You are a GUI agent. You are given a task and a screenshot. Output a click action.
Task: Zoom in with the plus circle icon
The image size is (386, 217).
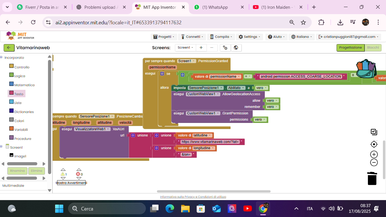[x=374, y=154]
